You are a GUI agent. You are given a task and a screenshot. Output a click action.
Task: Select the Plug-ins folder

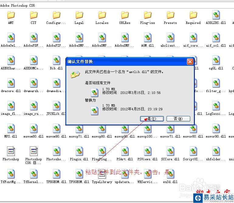pos(148,15)
